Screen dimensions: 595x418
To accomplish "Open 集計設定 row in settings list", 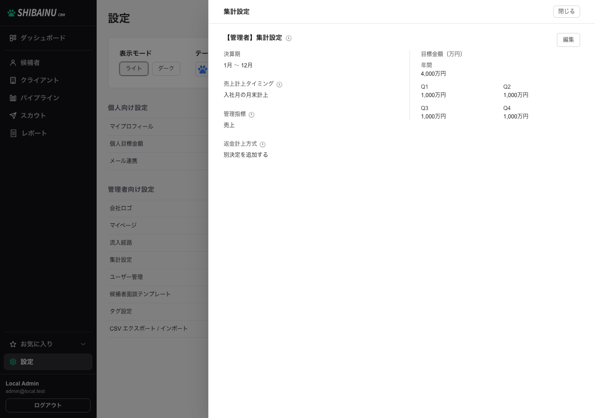I will pyautogui.click(x=158, y=260).
